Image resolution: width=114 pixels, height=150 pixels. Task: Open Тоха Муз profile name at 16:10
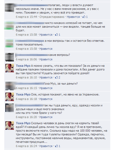tap(23, 66)
